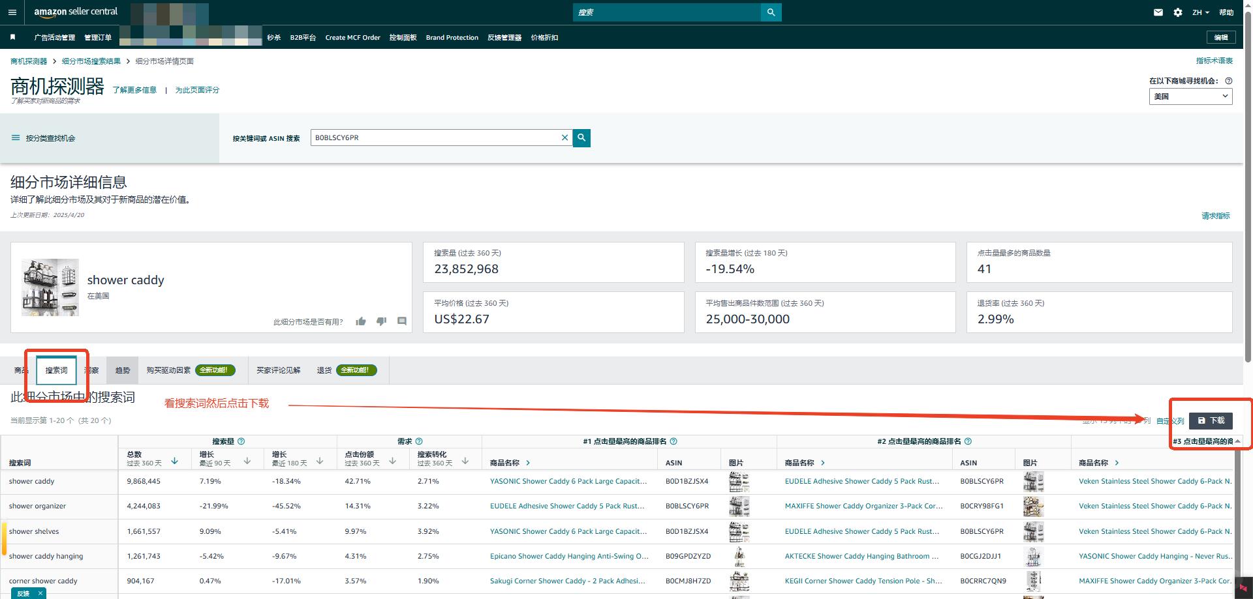Open the 指标术语表 link
The image size is (1253, 599).
1214,61
